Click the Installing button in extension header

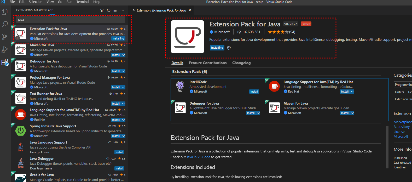217,48
